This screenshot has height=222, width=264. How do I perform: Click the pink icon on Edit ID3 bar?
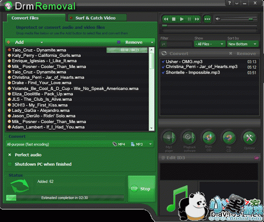point(256,158)
